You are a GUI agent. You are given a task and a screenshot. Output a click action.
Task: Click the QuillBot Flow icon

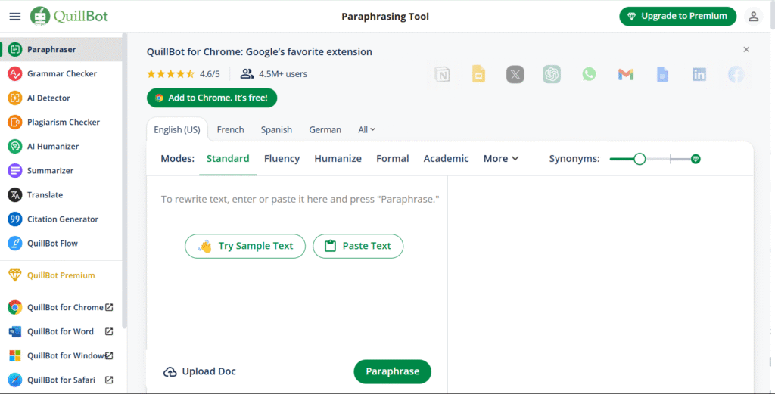(x=15, y=243)
